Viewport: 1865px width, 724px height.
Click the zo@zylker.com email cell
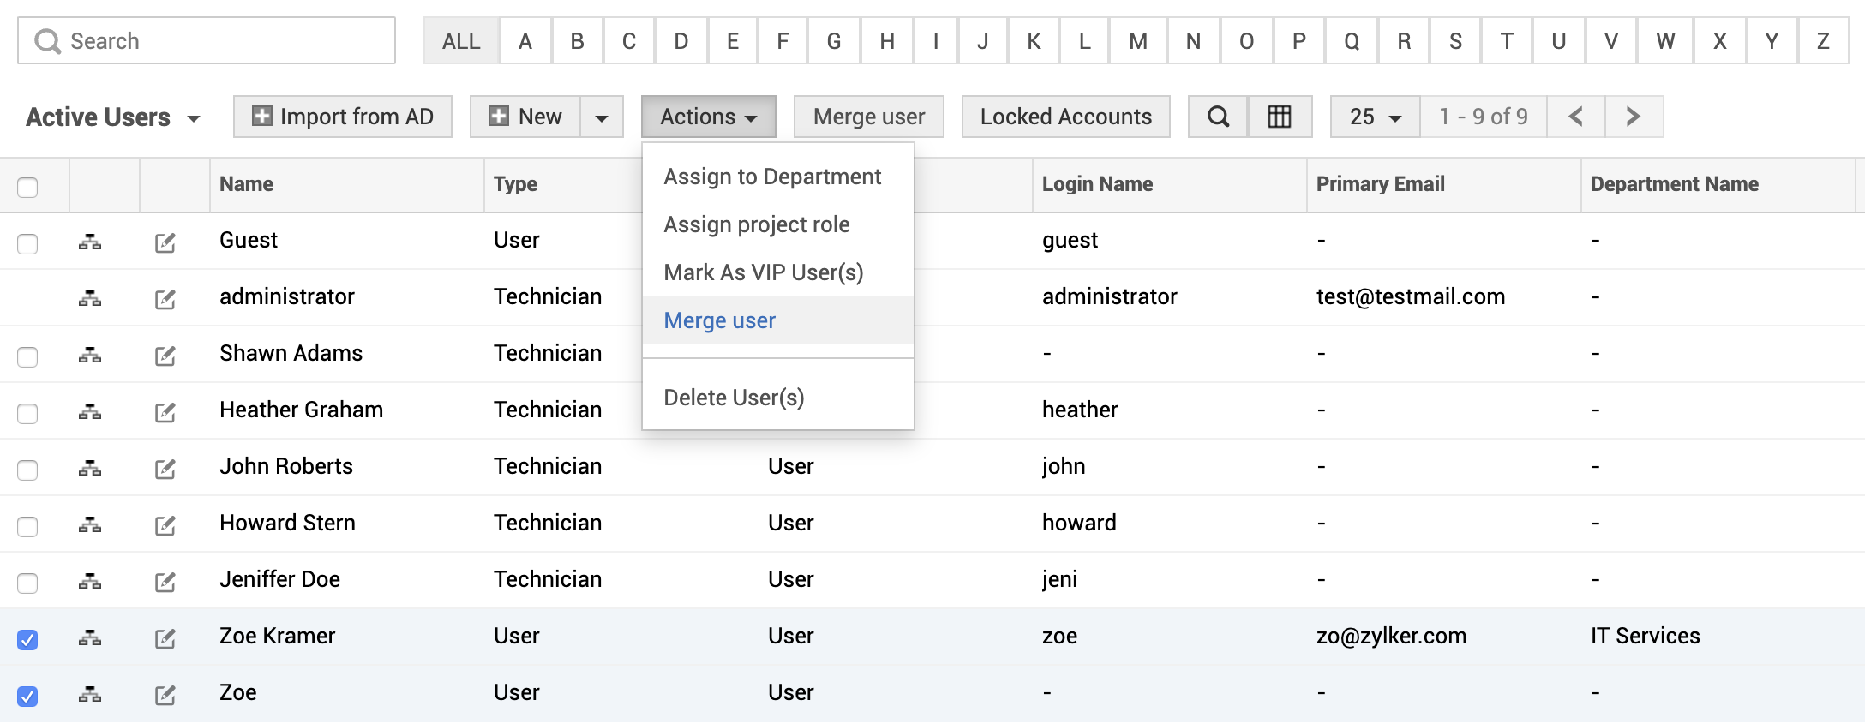[x=1391, y=636]
